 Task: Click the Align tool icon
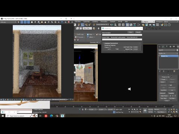(x=116, y=25)
